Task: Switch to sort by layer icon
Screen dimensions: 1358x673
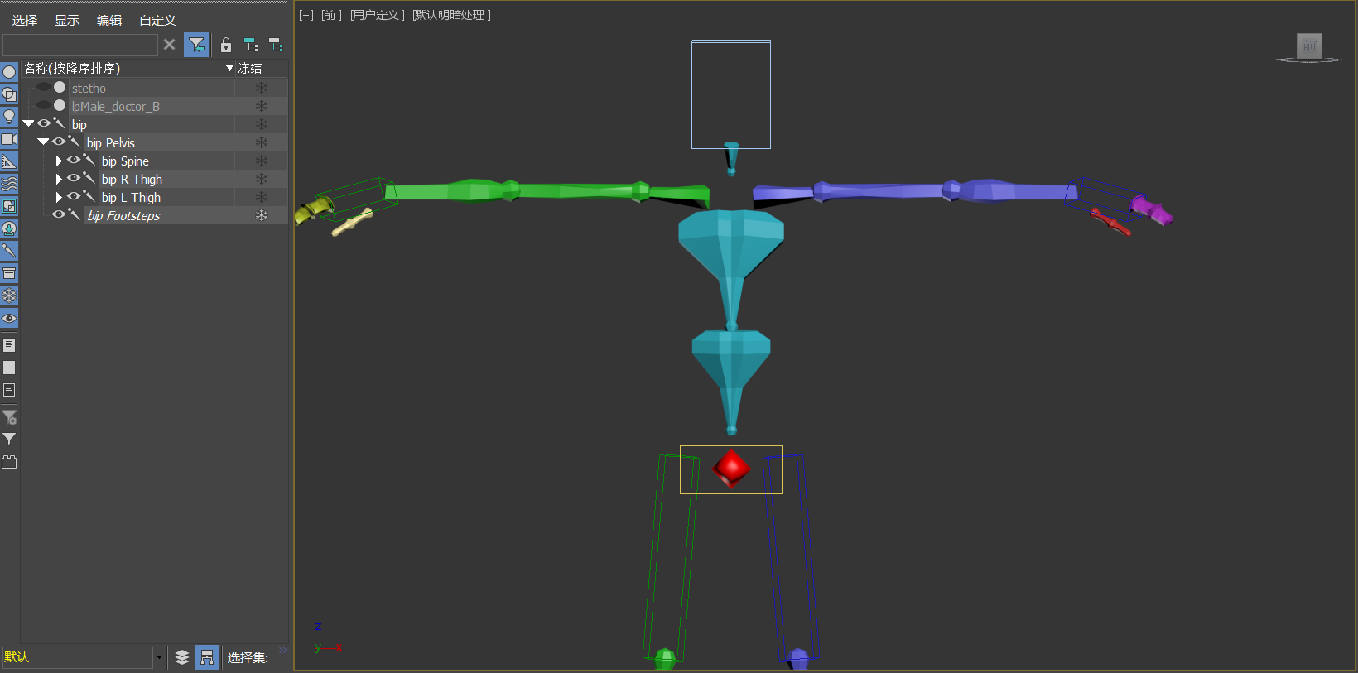Action: [182, 657]
